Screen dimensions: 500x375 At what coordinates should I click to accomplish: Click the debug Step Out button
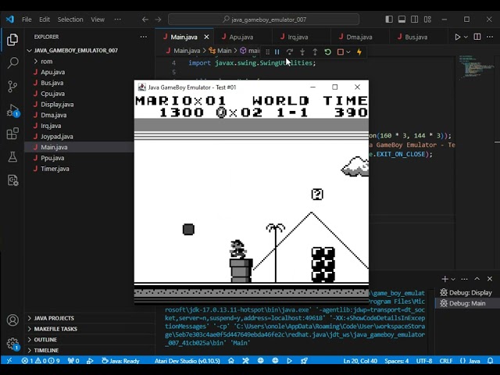(315, 52)
